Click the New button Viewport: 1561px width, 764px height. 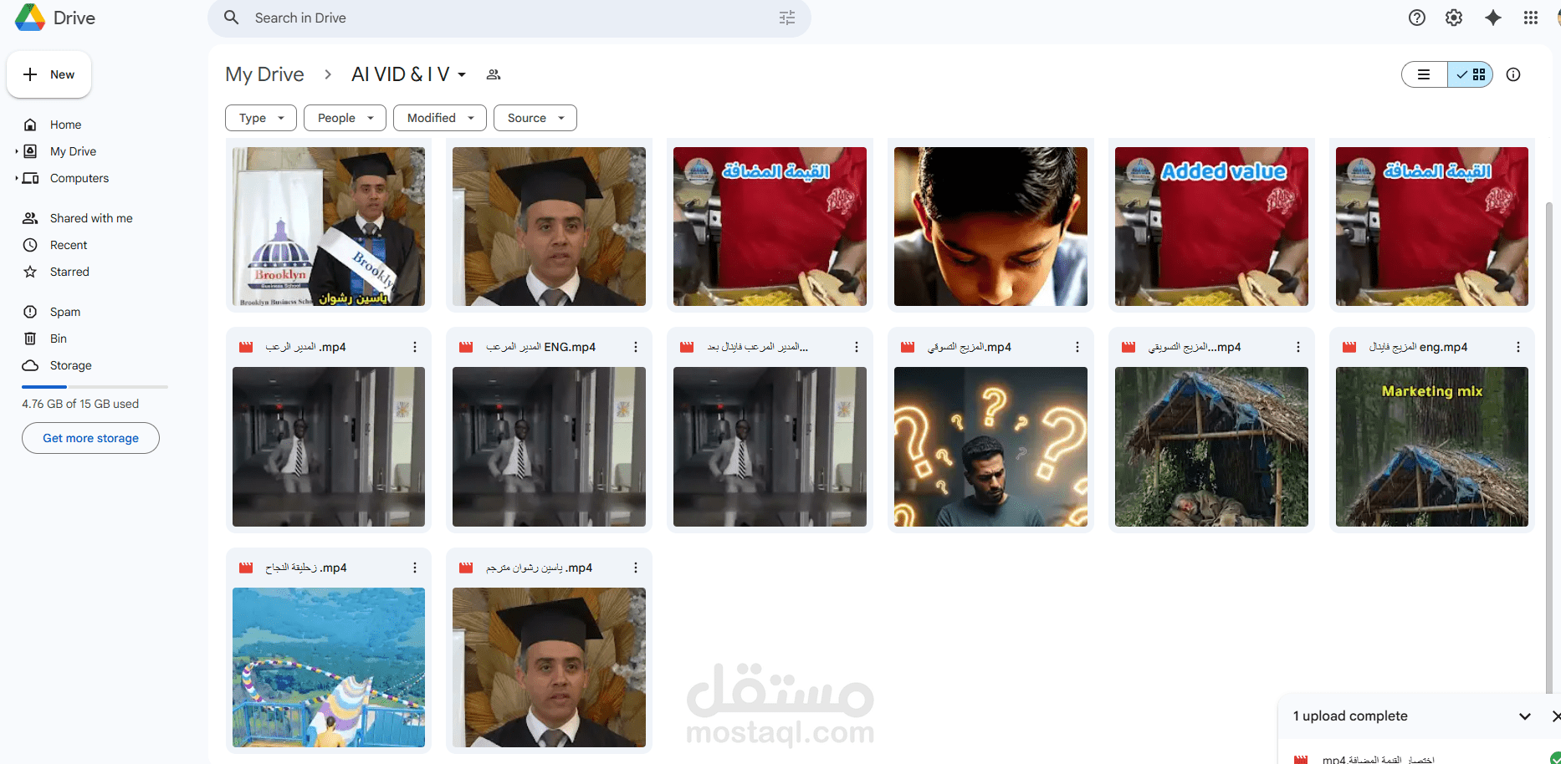[x=49, y=74]
